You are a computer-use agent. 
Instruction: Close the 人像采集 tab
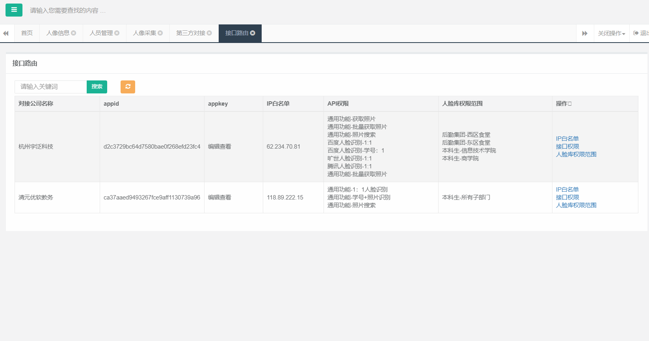160,33
